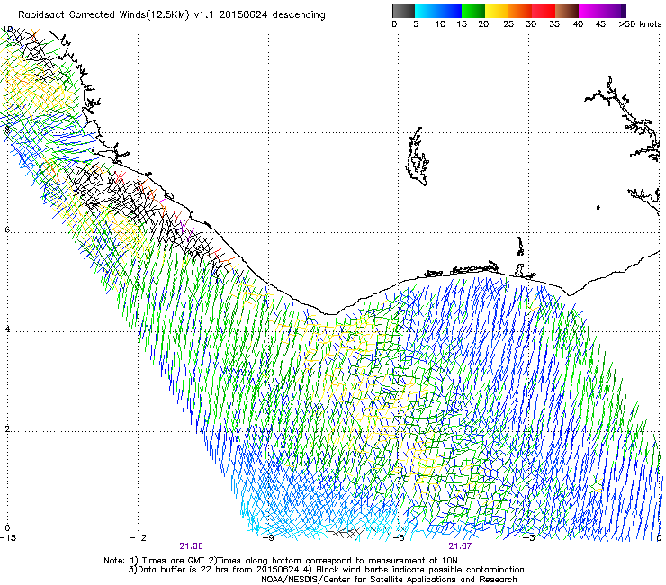
Task: Click the gray 0-5 knots color segment
Action: tap(403, 11)
